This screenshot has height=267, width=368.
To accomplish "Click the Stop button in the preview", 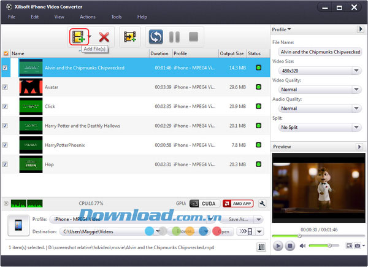I will (290, 246).
